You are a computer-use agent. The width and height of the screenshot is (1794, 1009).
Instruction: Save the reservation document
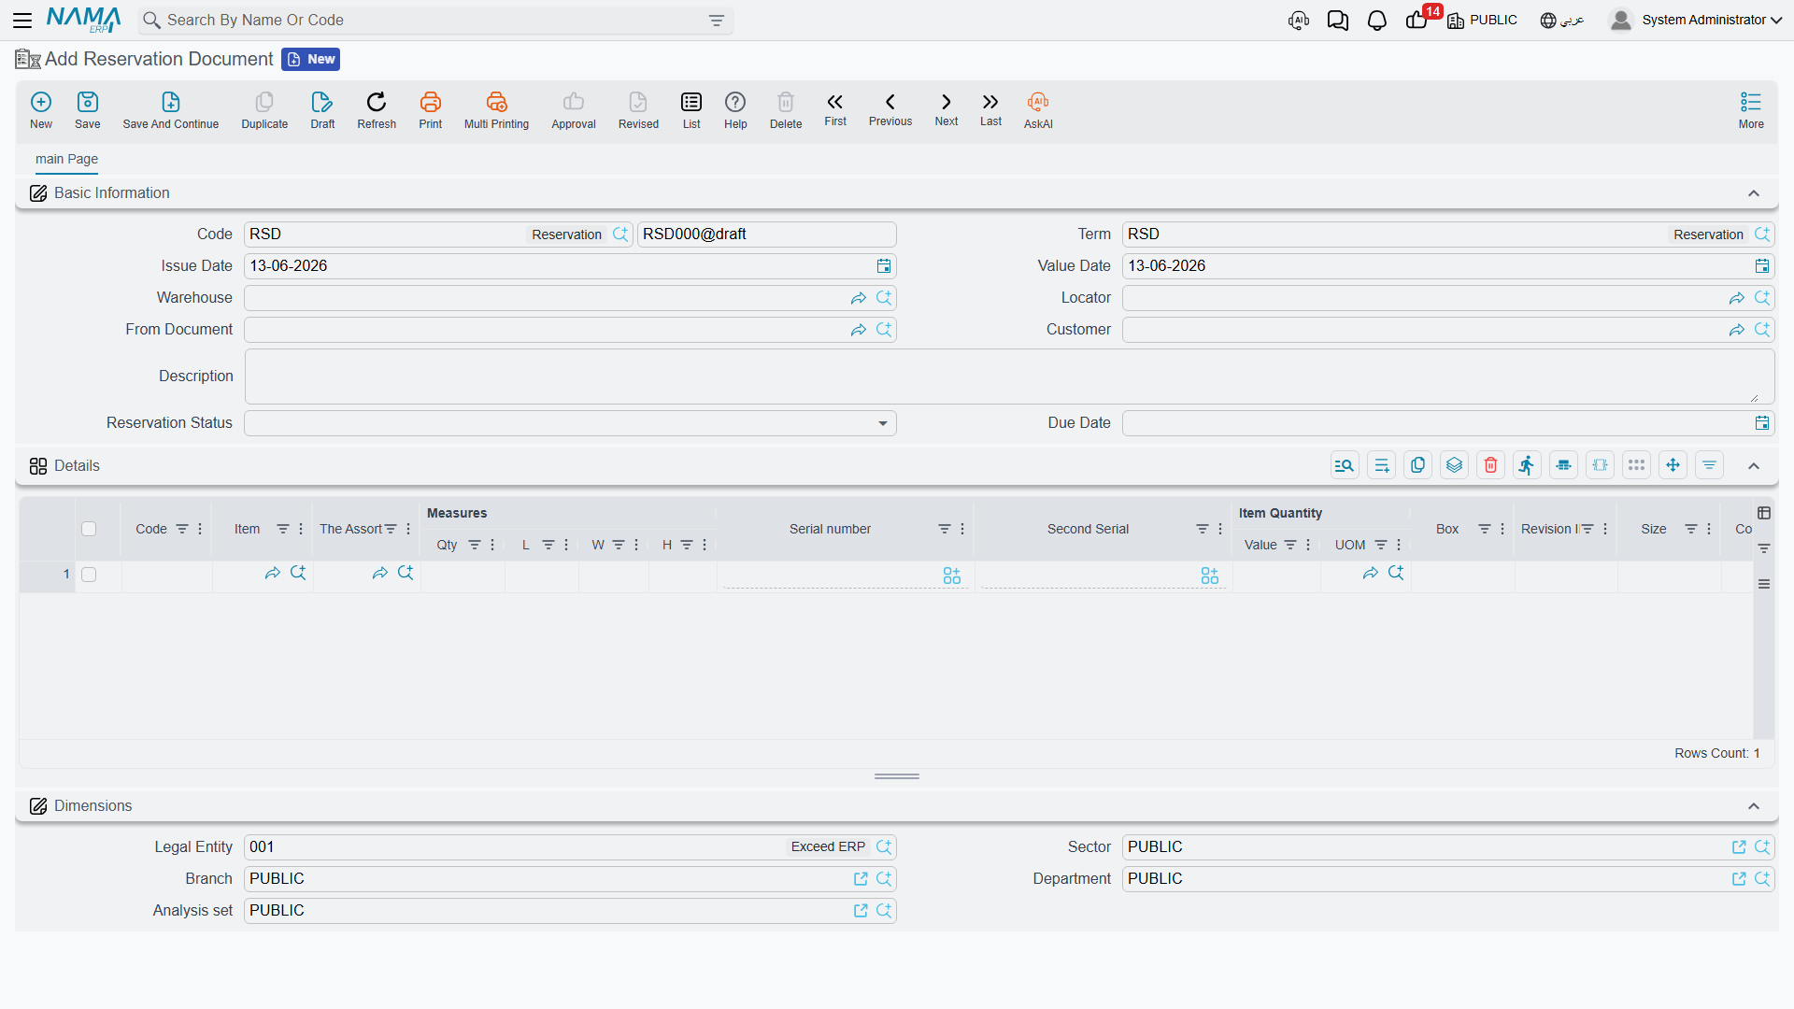(x=88, y=110)
